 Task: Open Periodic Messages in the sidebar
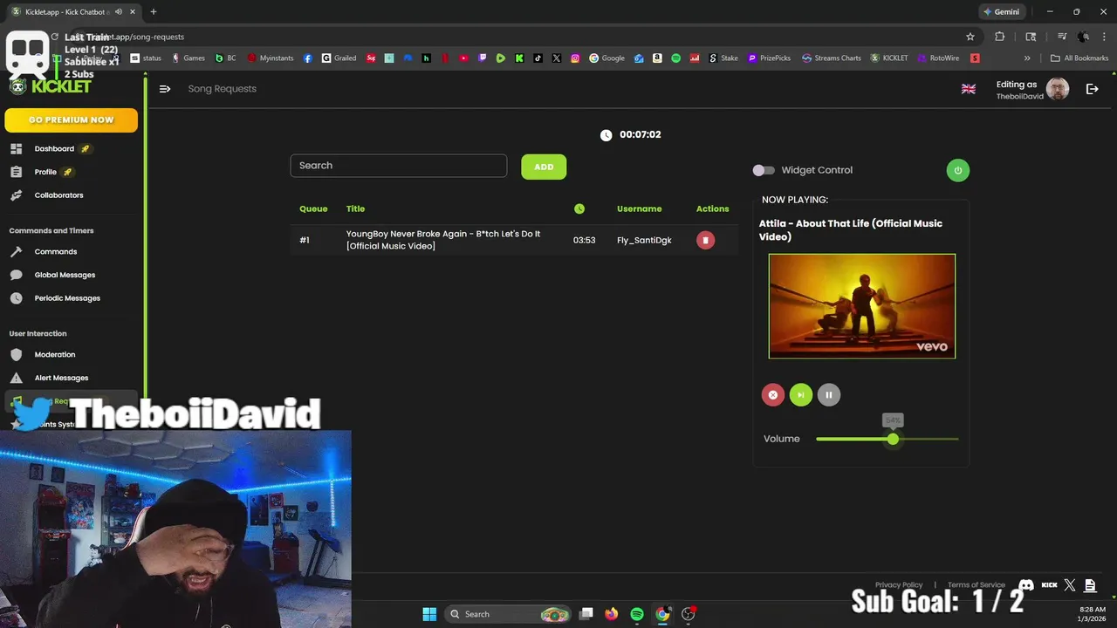(67, 298)
